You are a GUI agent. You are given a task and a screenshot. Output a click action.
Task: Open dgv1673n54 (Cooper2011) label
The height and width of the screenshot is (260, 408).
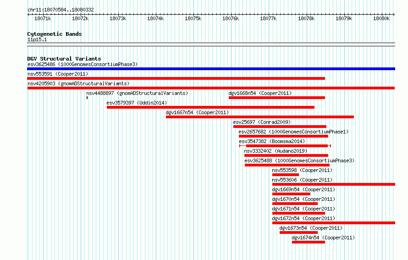(311, 228)
